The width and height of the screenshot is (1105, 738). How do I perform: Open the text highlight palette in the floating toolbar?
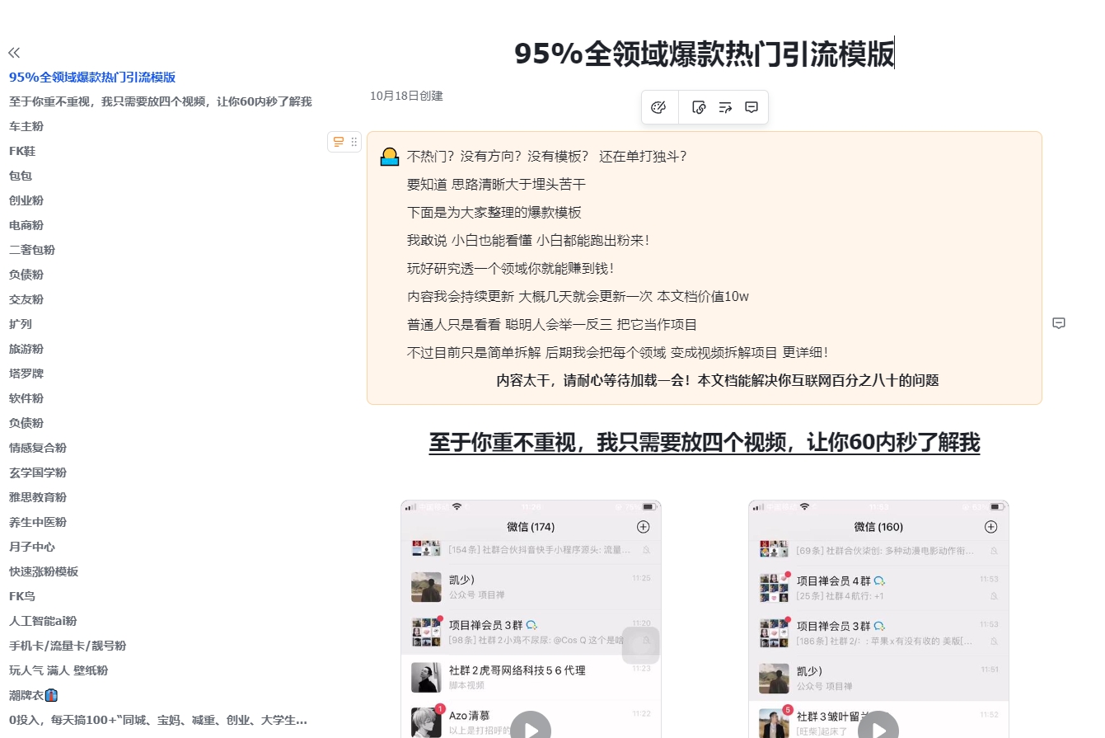(x=659, y=107)
